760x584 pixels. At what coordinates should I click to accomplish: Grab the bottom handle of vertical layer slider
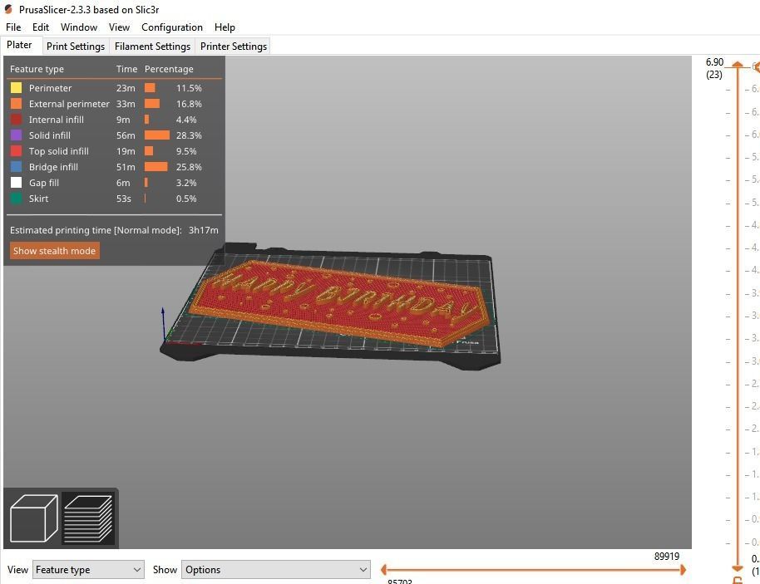pyautogui.click(x=738, y=567)
